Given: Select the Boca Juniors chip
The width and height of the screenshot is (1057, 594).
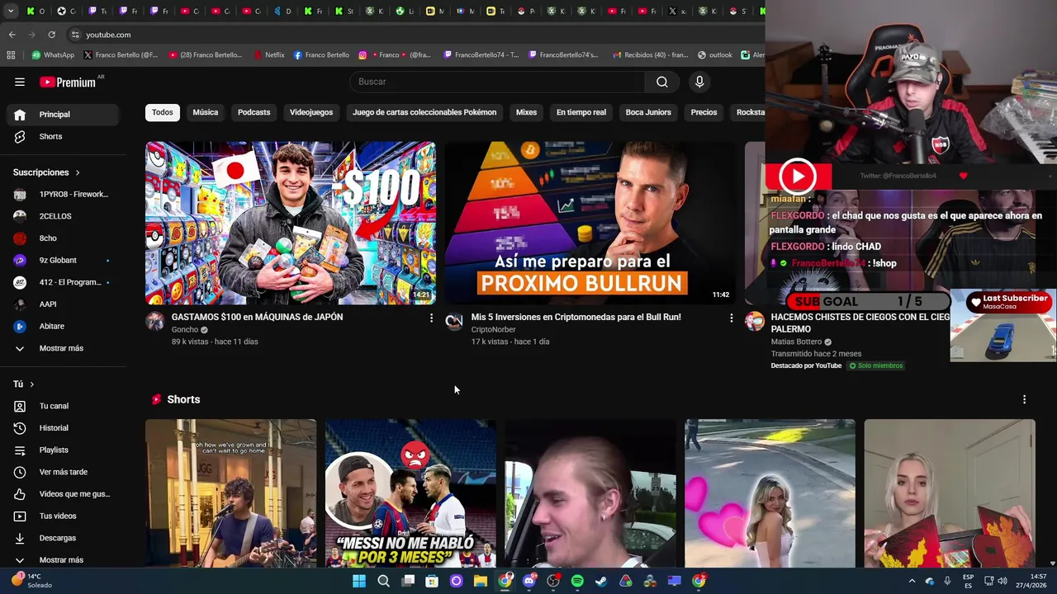Looking at the screenshot, I should point(648,112).
